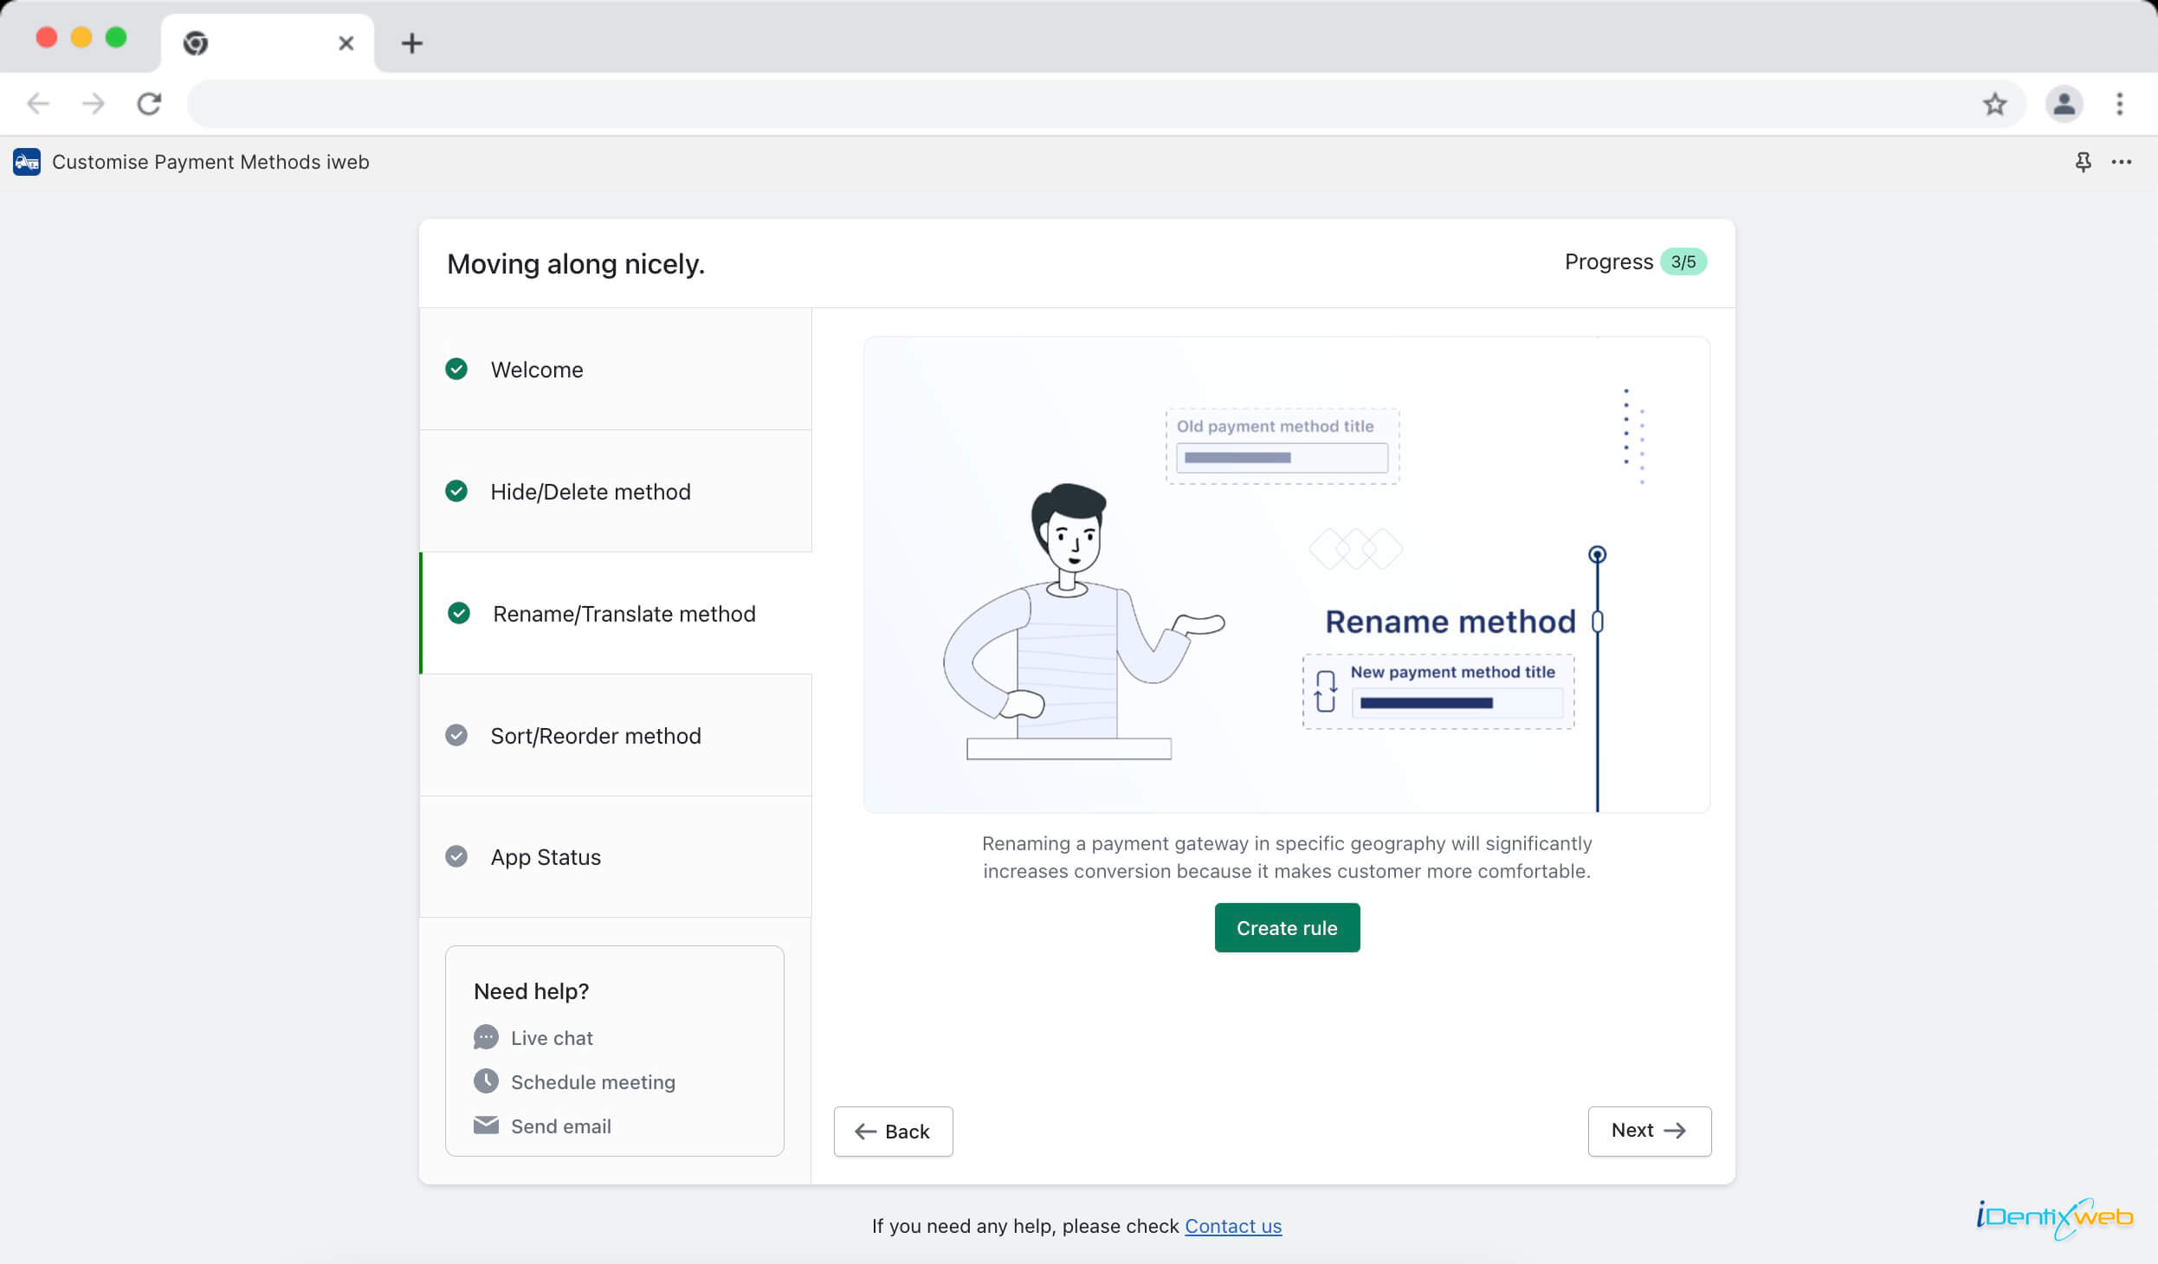The width and height of the screenshot is (2158, 1264).
Task: Select the Welcome step
Action: coord(616,370)
